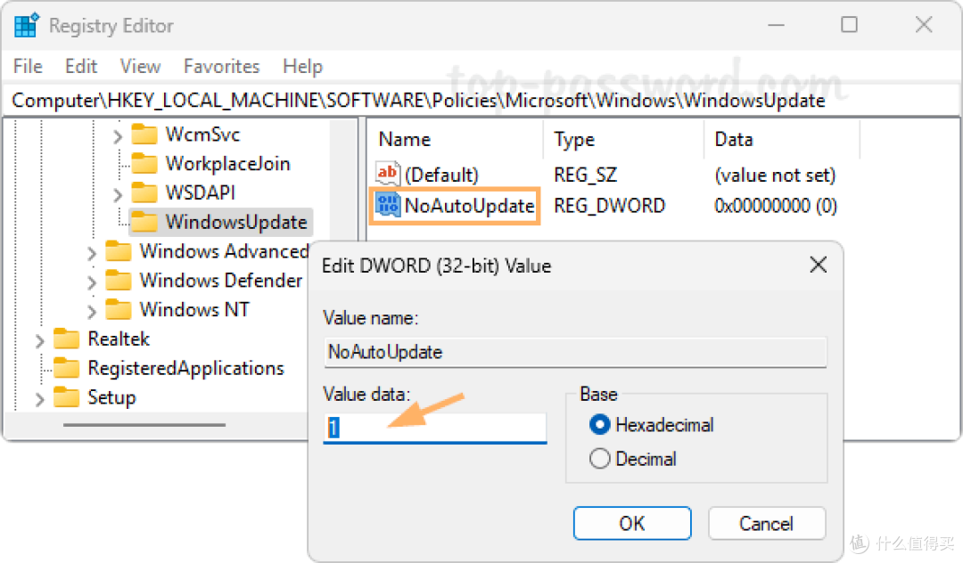Click the WorkplaceJoin folder icon
The height and width of the screenshot is (563, 963).
(145, 164)
